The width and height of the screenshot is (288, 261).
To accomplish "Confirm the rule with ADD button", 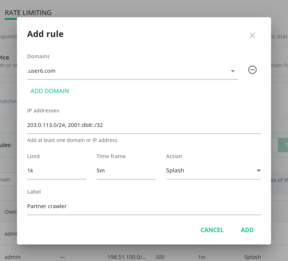I will pyautogui.click(x=247, y=230).
